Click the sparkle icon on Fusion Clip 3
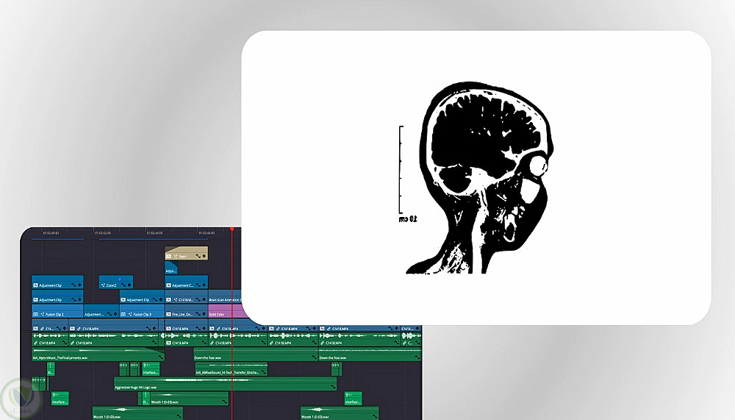The width and height of the screenshot is (735, 420). (130, 314)
